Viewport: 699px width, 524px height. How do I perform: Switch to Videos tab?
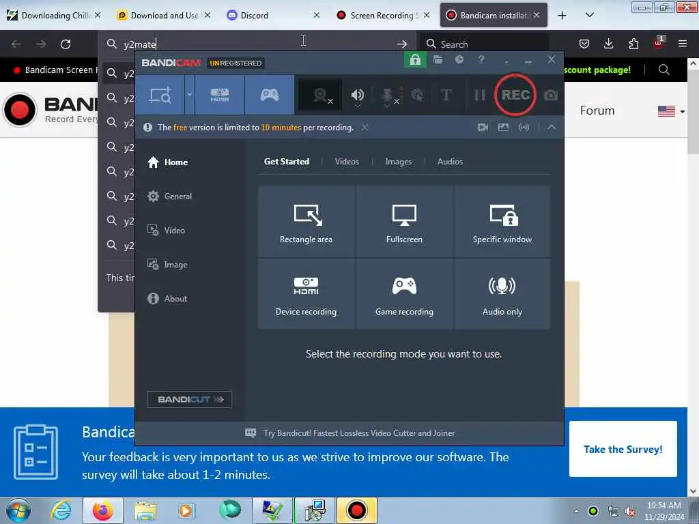pos(347,162)
